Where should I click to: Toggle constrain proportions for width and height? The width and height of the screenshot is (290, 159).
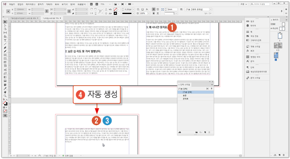(x=47, y=11)
